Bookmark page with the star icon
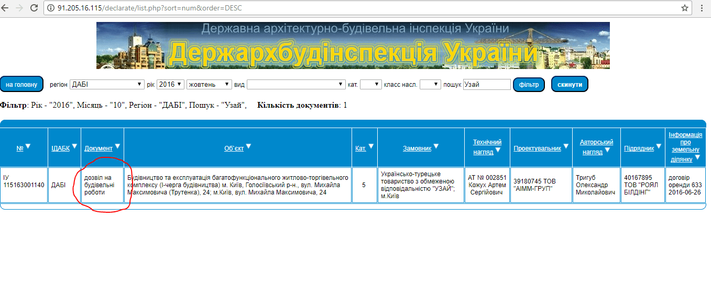 (684, 8)
